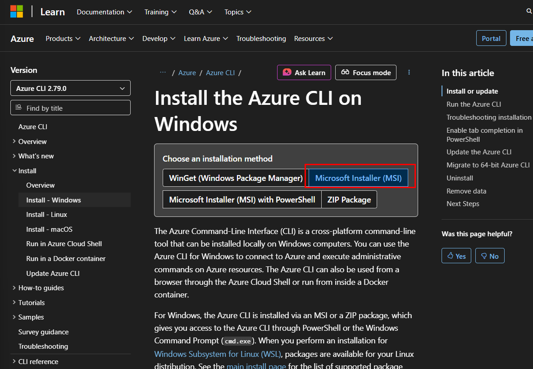The image size is (533, 369).
Task: Click the Microsoft logo icon
Action: (17, 12)
